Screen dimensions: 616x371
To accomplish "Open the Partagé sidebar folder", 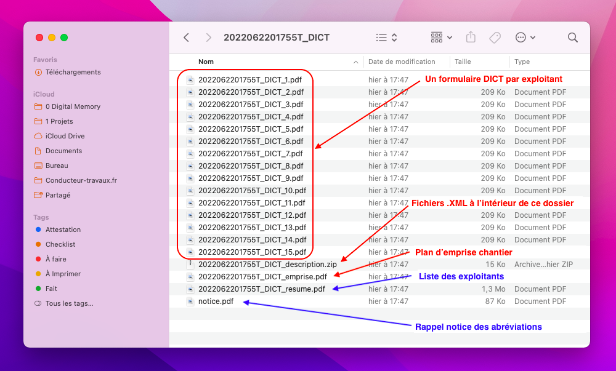I will click(x=52, y=195).
